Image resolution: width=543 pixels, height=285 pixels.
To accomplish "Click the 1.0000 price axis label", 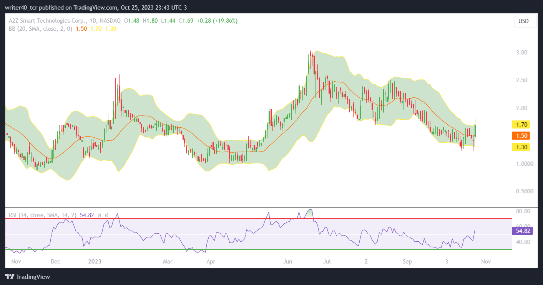I will tap(525, 163).
